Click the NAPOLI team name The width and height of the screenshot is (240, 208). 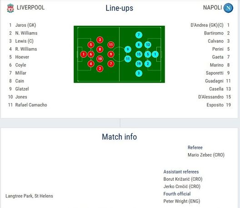[x=212, y=8]
